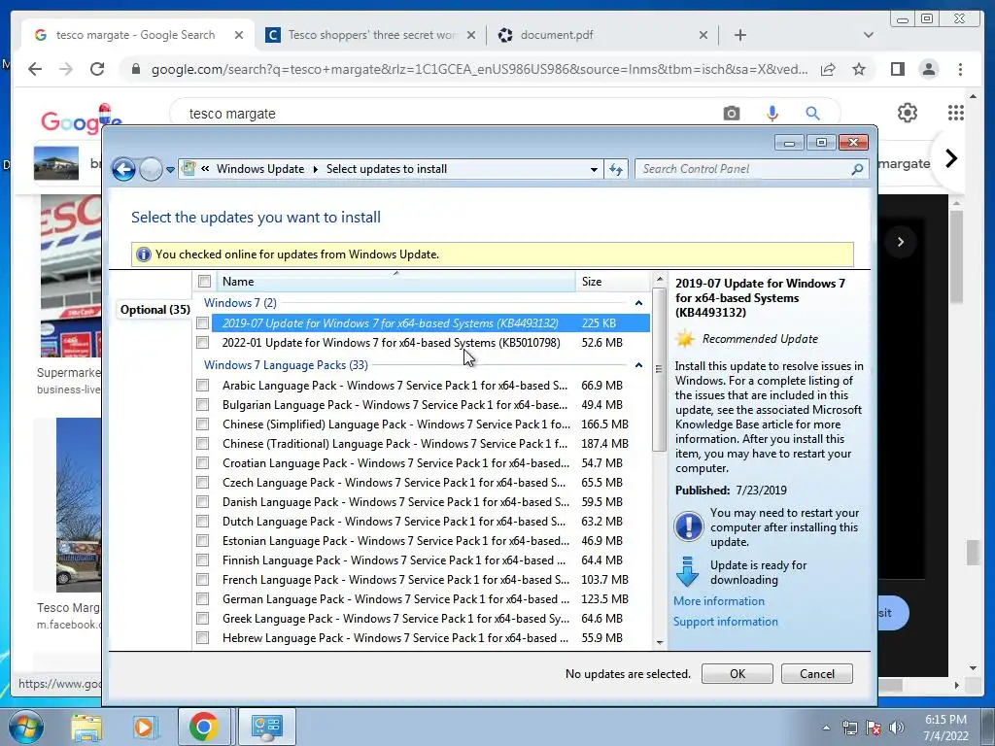The height and width of the screenshot is (746, 995).
Task: Check the Bulgarian Language Pack checkbox
Action: pos(202,405)
